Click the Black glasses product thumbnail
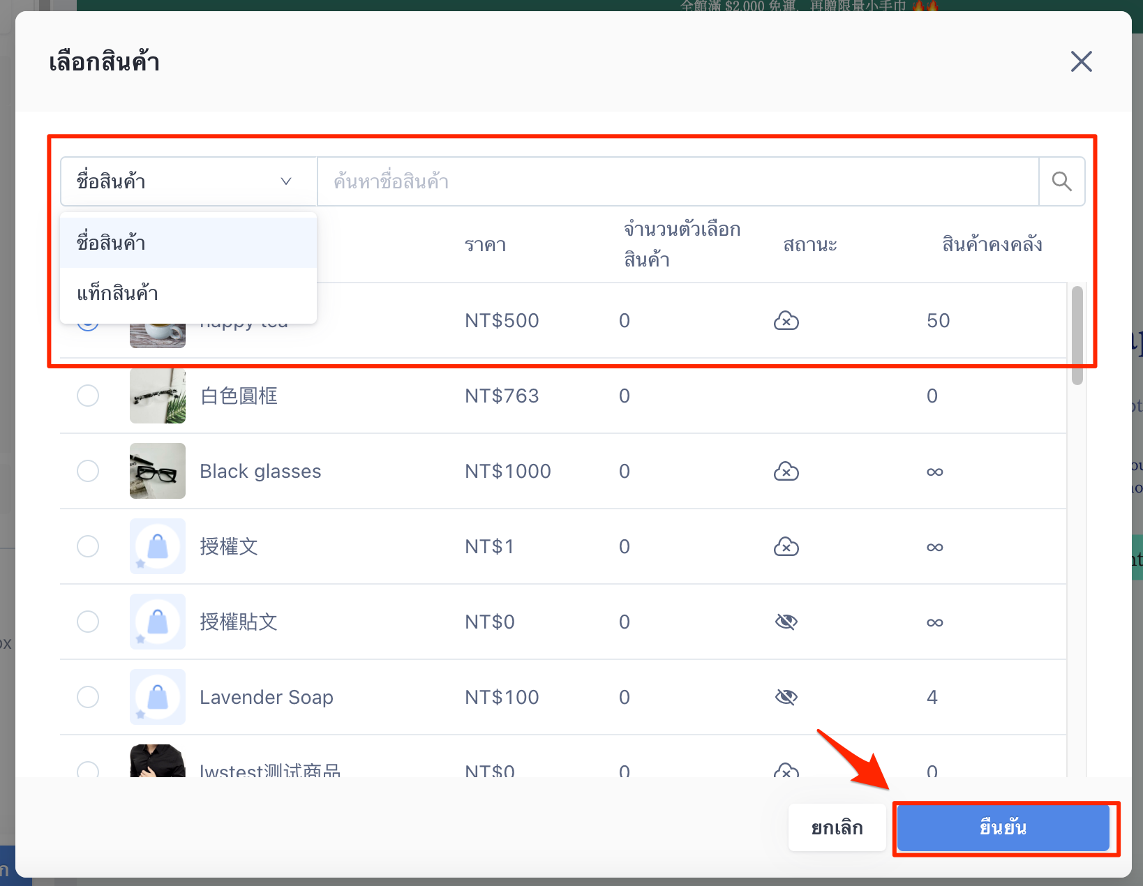Image resolution: width=1143 pixels, height=886 pixels. coord(158,471)
